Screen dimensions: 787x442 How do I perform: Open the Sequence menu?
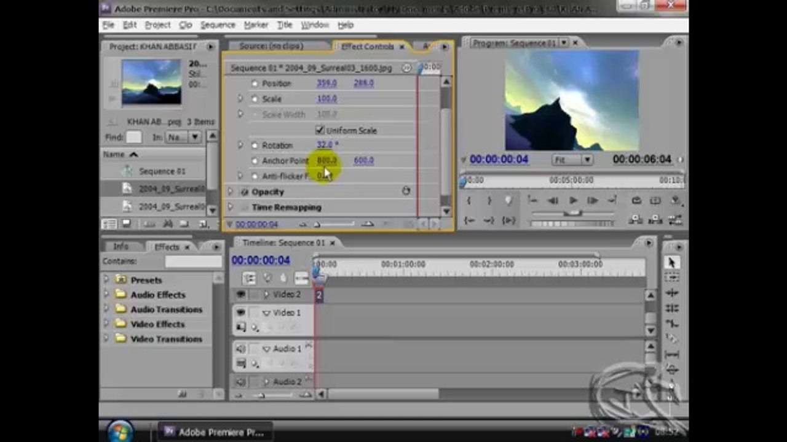click(x=218, y=25)
